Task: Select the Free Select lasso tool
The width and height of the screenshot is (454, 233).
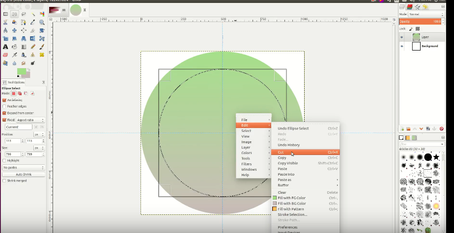Action: [24, 14]
